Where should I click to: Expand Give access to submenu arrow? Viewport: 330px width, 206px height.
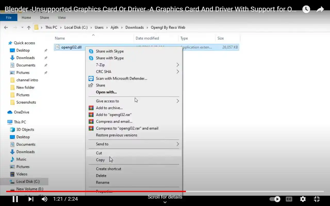(x=178, y=101)
